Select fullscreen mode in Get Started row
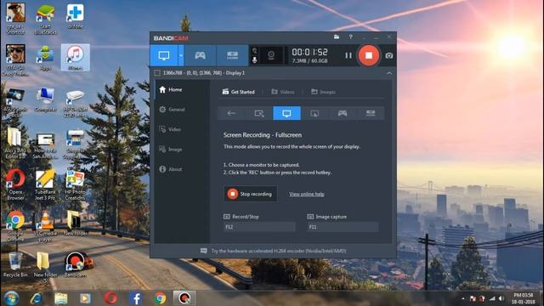The height and width of the screenshot is (306, 544). pyautogui.click(x=286, y=113)
